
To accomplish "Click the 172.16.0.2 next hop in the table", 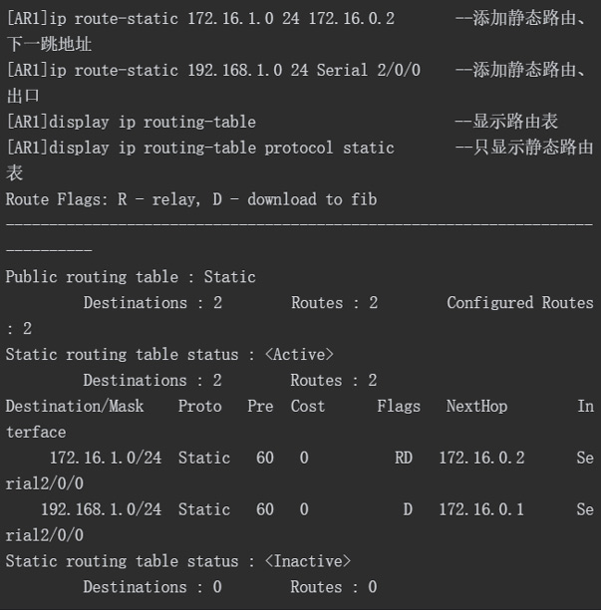I will click(481, 457).
